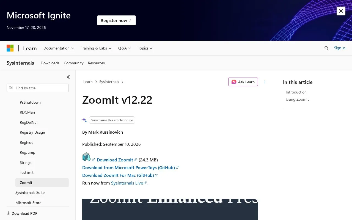Sign in to Microsoft Learn
Viewport: 352px width, 220px height.
click(340, 48)
